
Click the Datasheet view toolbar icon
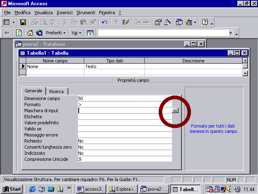coord(6,22)
